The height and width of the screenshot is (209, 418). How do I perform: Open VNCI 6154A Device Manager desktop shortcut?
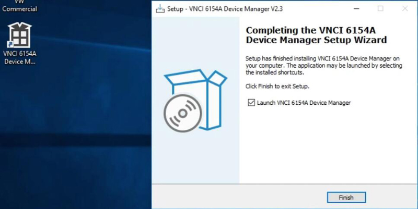(20, 43)
